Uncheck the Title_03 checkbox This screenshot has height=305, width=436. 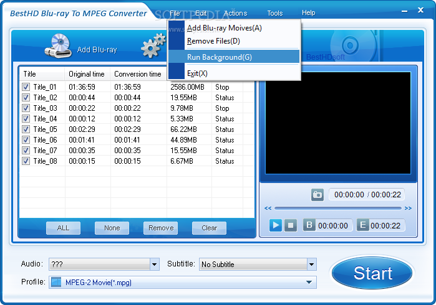[x=26, y=108]
